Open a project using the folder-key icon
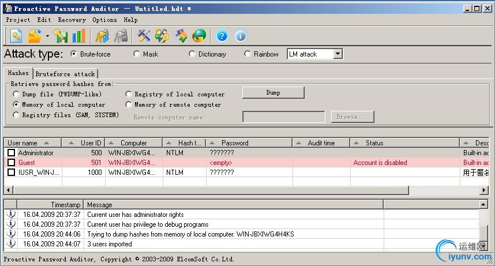The height and width of the screenshot is (266, 495). point(35,36)
